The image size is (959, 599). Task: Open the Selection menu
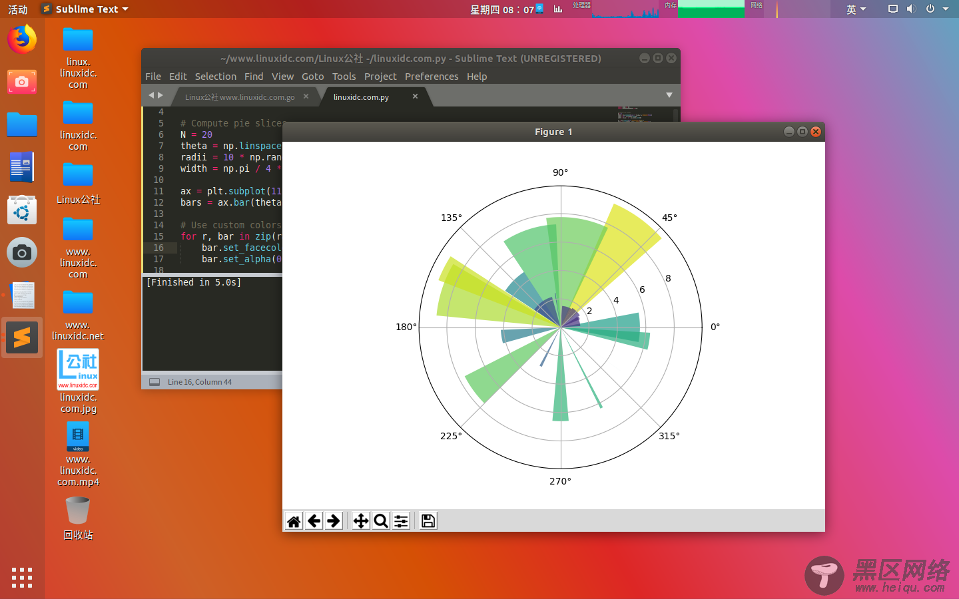(216, 77)
